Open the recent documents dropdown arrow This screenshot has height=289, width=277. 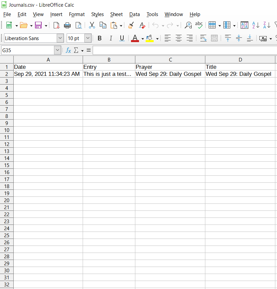pos(31,26)
